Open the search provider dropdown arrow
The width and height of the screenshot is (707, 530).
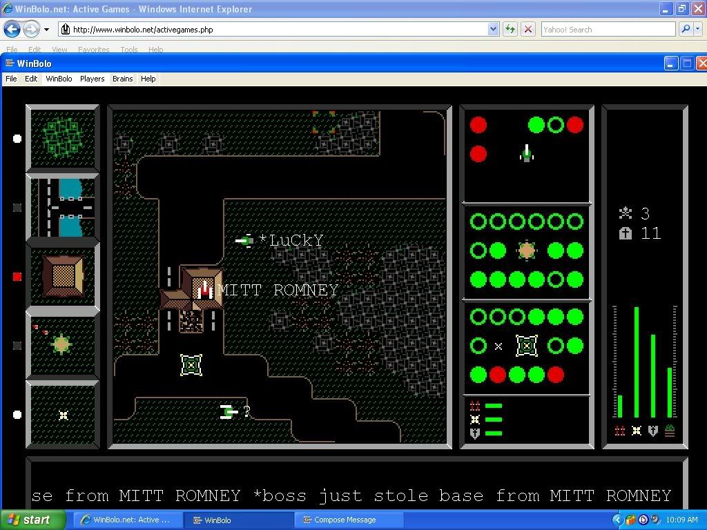pyautogui.click(x=698, y=29)
